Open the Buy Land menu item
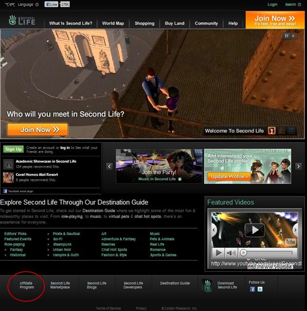This screenshot has height=311, width=307. click(x=174, y=23)
